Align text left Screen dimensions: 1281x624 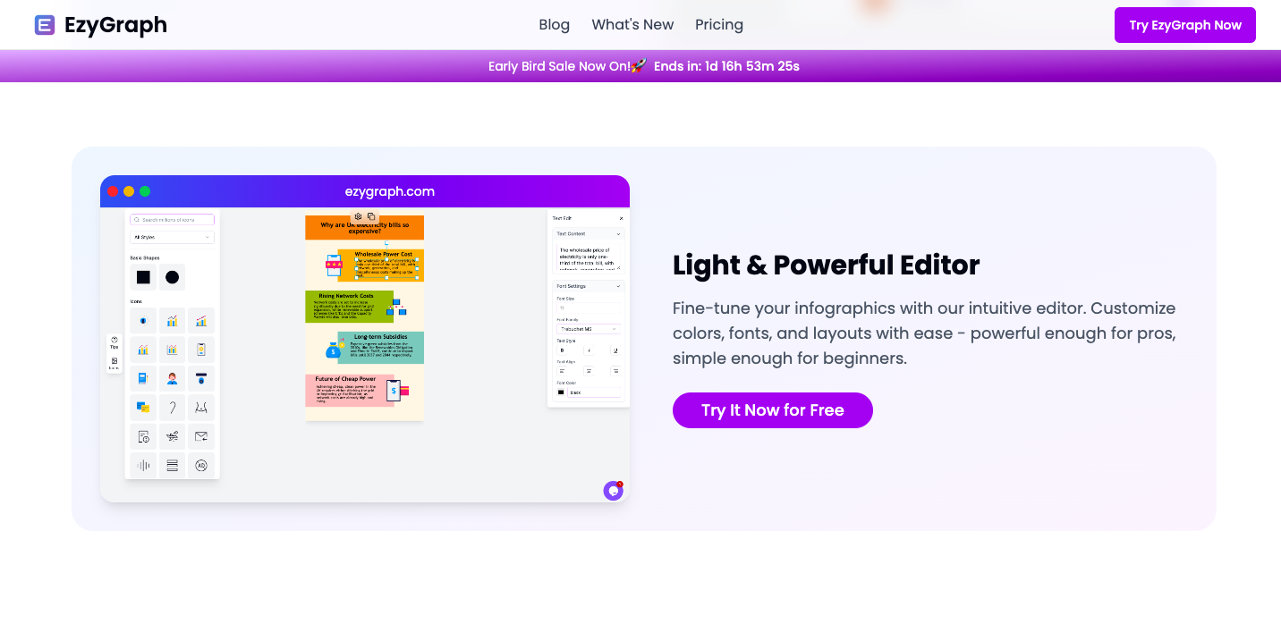[562, 371]
